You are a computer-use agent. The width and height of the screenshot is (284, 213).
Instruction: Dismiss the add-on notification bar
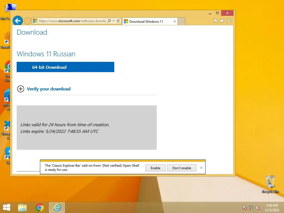201,168
